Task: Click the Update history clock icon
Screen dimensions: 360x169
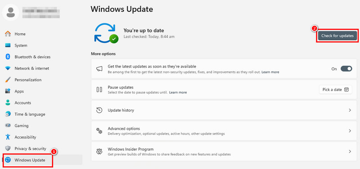Action: (99, 110)
